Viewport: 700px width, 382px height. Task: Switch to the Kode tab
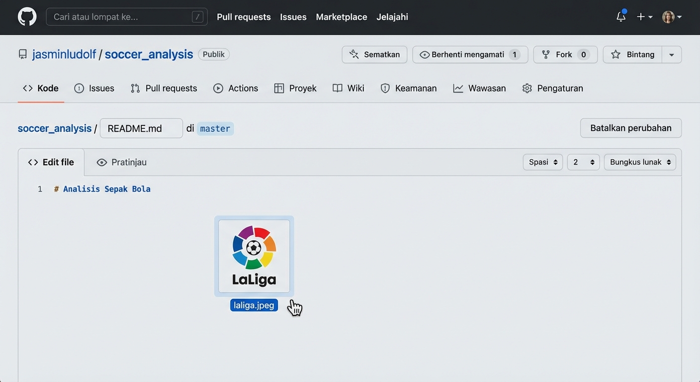coord(41,89)
